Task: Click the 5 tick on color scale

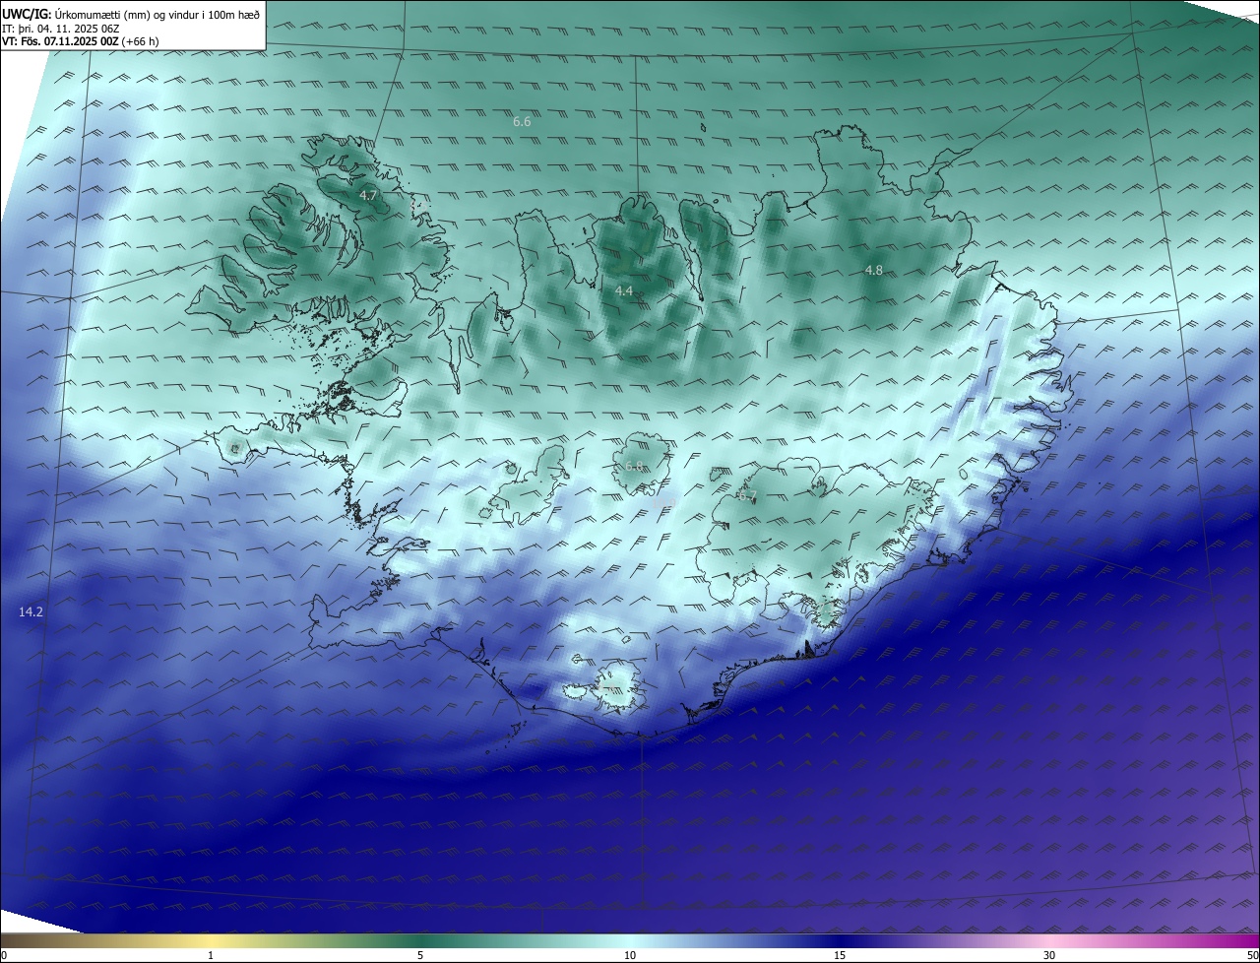Action: (x=420, y=955)
